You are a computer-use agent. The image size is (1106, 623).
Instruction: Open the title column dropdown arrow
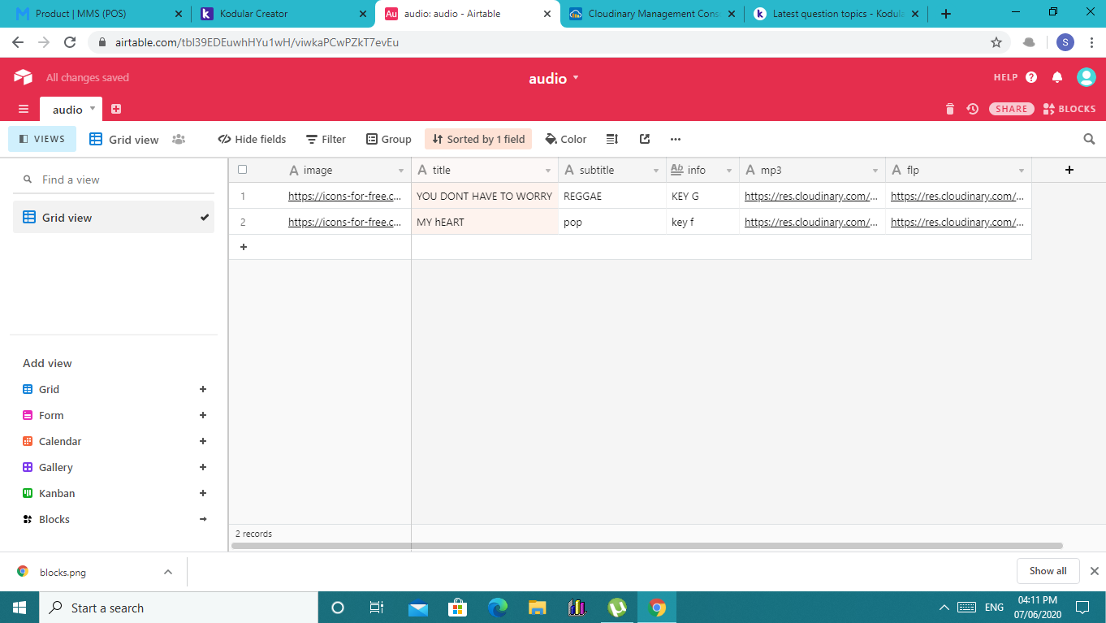[548, 171]
